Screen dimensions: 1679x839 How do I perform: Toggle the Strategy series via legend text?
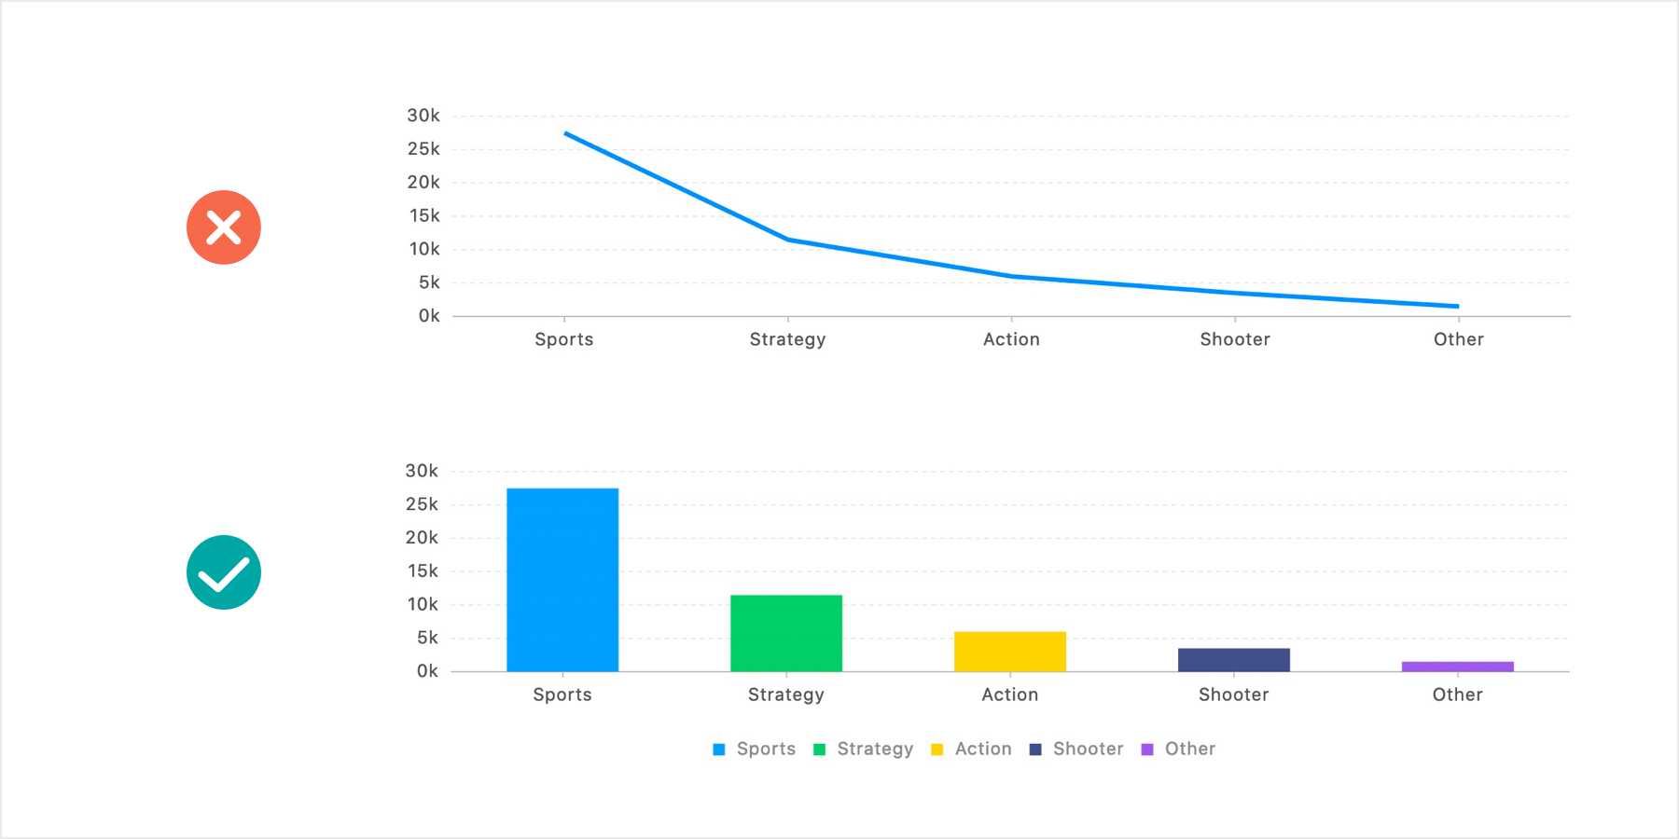click(x=875, y=749)
